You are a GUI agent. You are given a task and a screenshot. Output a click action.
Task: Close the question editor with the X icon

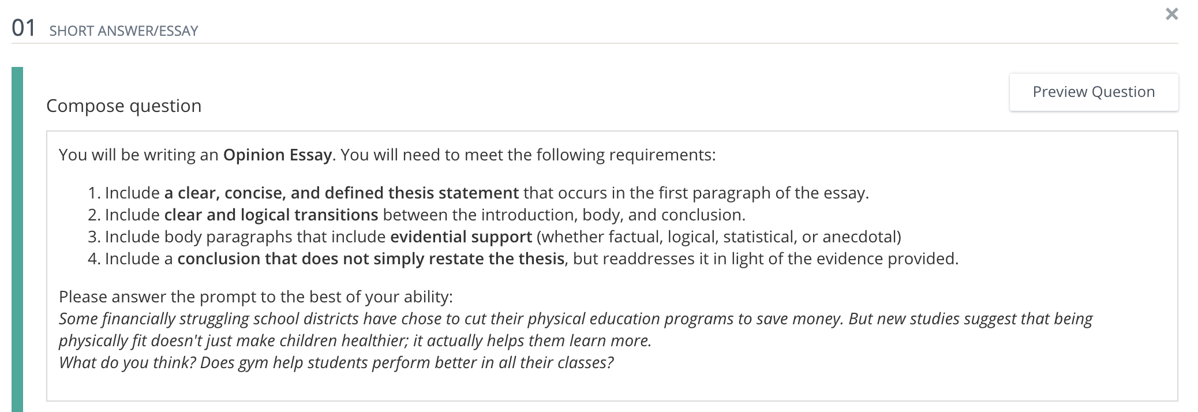tap(1171, 14)
